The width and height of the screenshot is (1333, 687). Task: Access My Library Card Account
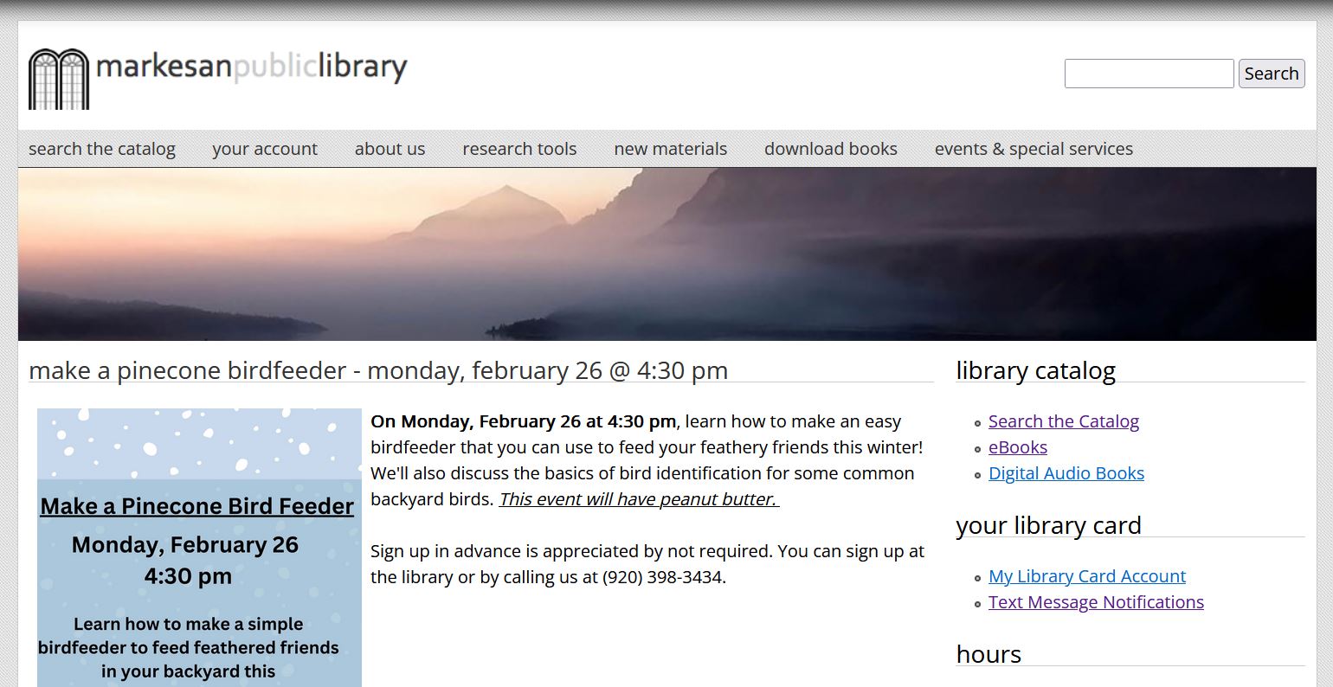pos(1086,576)
